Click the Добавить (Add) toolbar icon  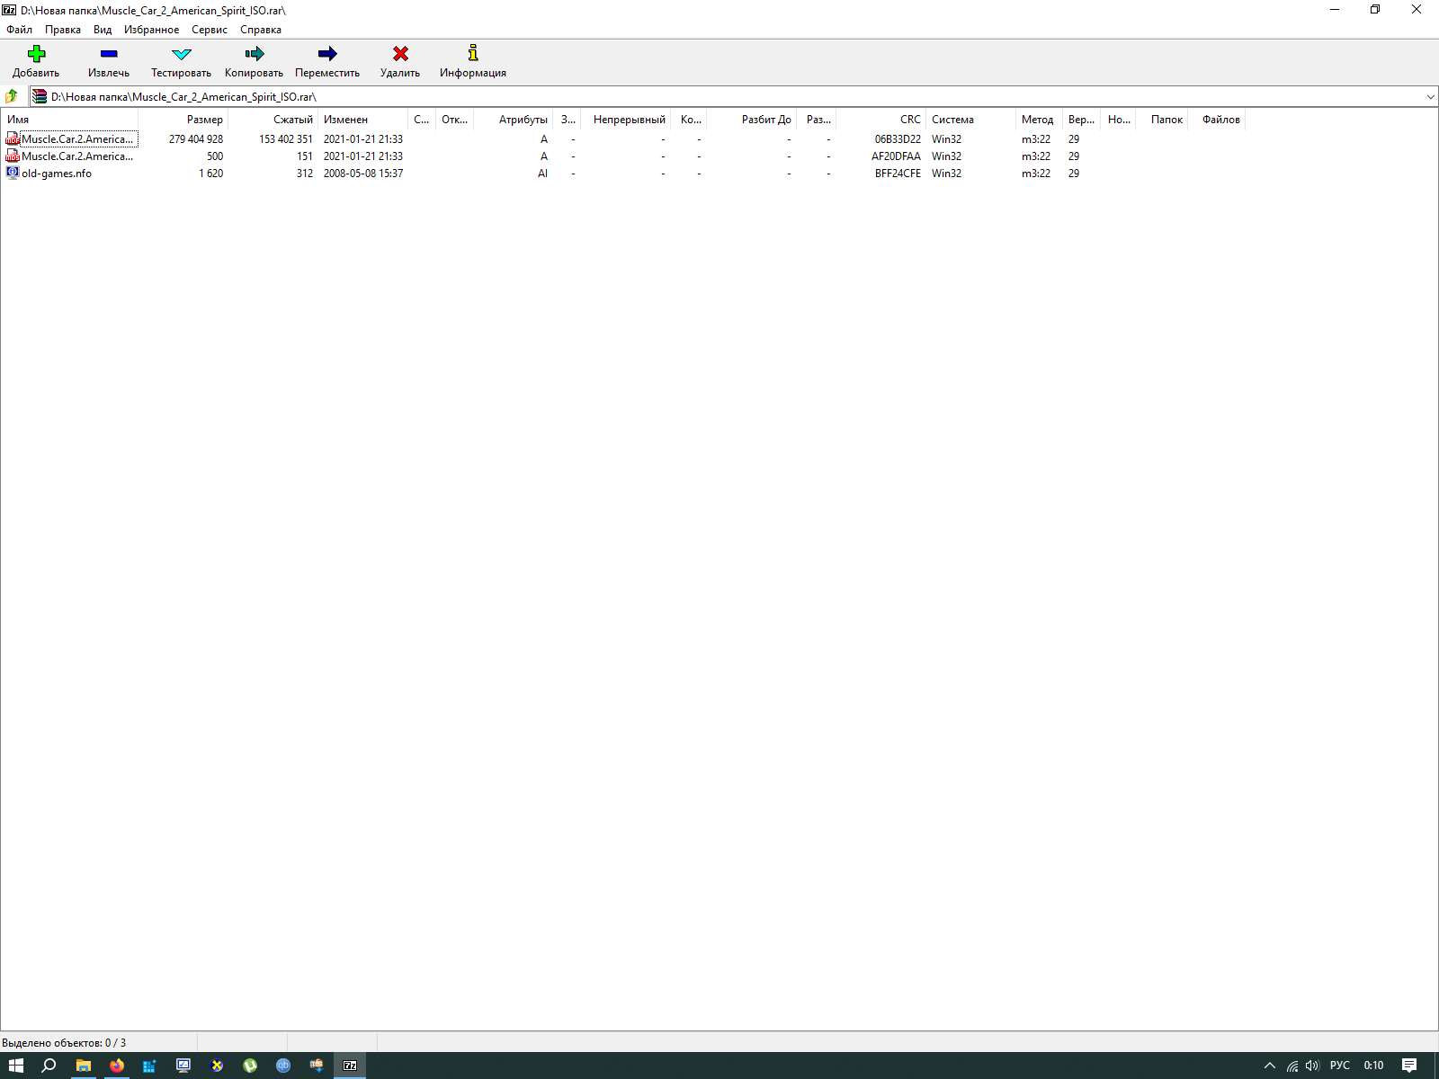coord(36,54)
